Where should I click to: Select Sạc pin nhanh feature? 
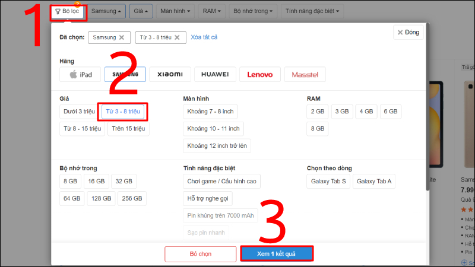click(x=206, y=233)
